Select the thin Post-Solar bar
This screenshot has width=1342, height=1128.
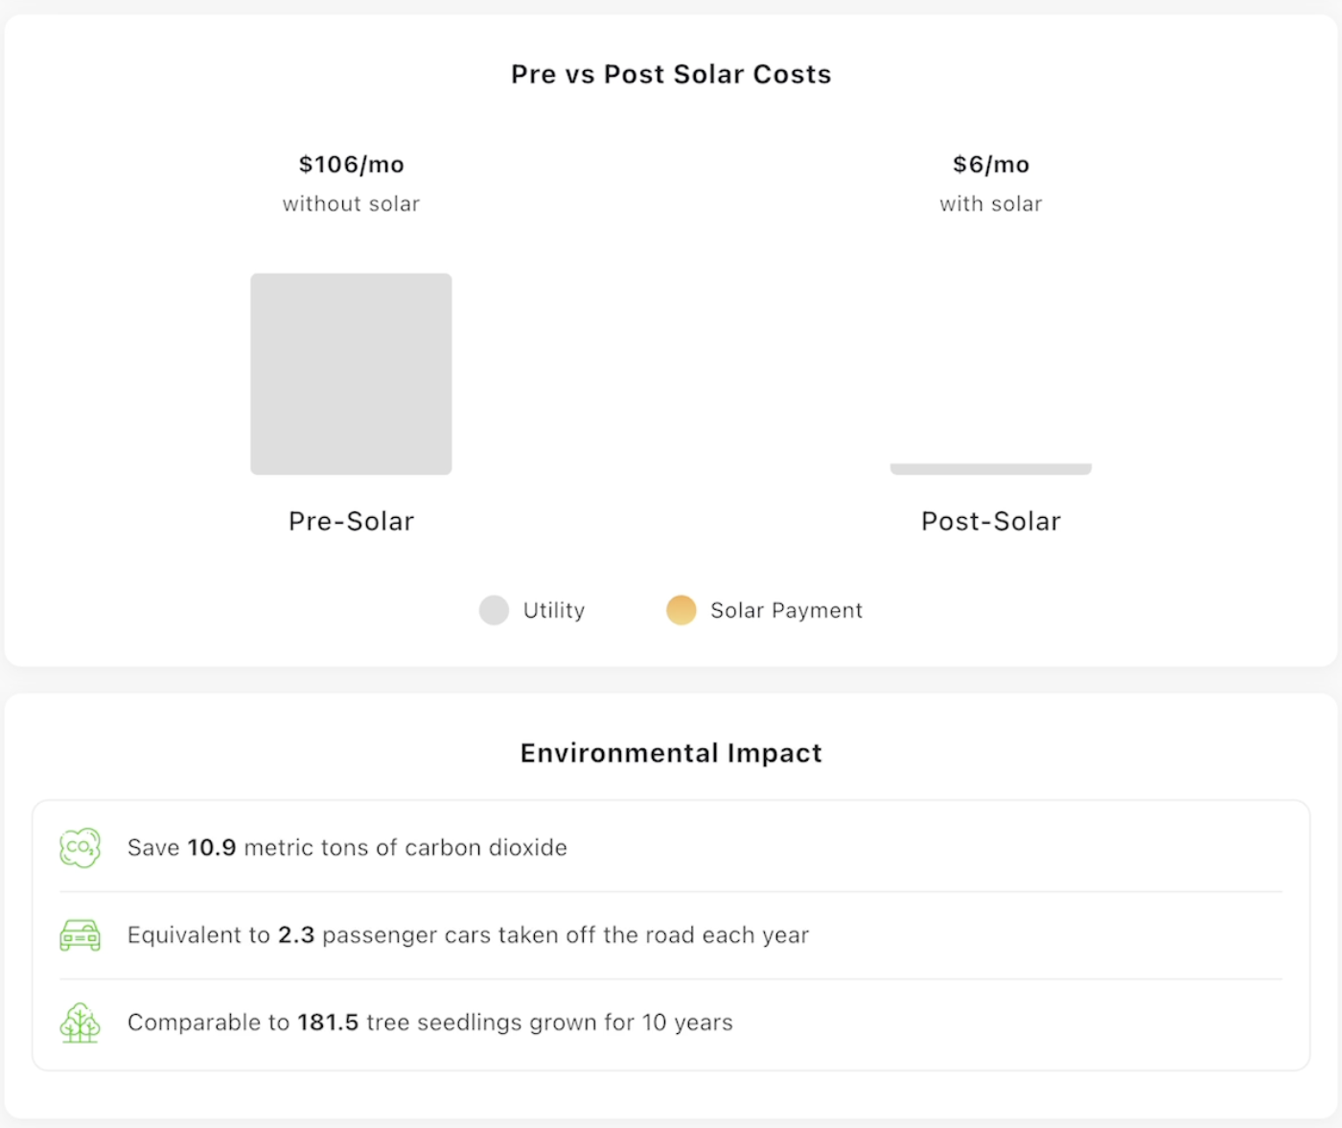(990, 469)
